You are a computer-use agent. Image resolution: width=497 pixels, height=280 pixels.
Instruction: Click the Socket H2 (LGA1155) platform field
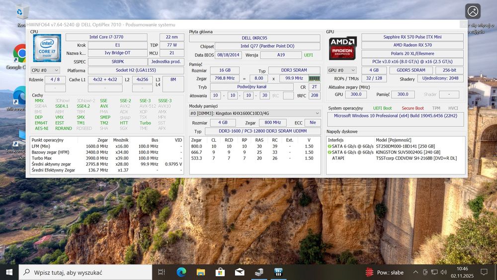point(136,70)
